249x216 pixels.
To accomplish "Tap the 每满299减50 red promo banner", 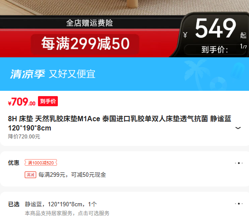I will 85,44.
